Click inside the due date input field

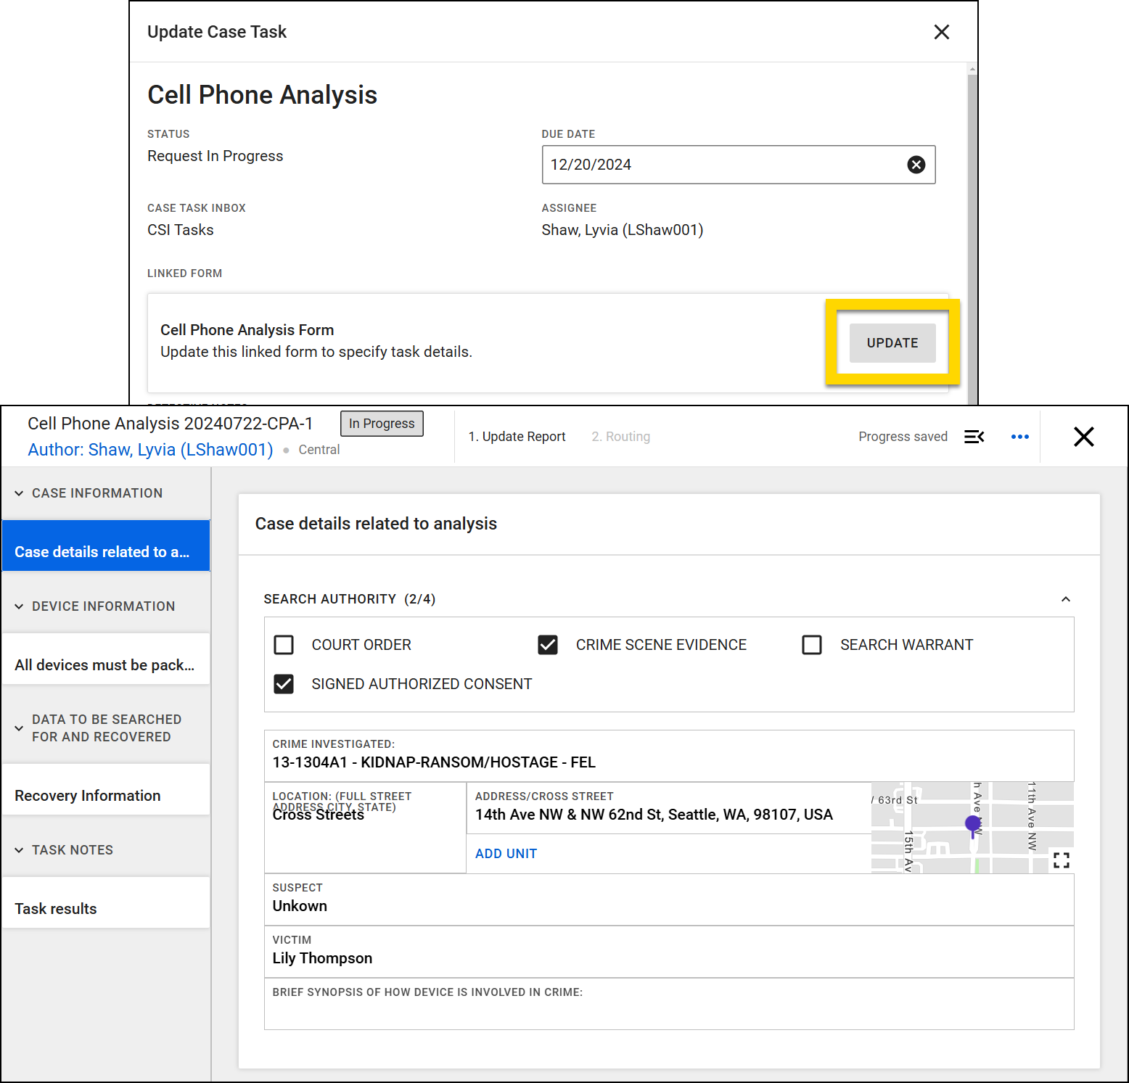689,165
